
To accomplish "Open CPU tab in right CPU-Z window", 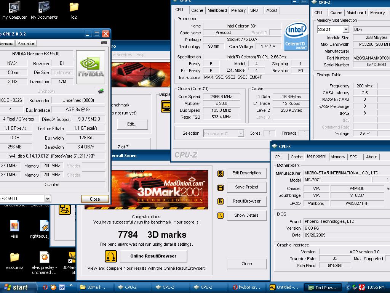I will point(318,13).
